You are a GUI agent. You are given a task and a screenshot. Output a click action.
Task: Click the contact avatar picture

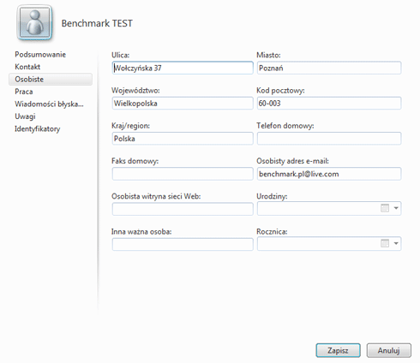coord(35,23)
